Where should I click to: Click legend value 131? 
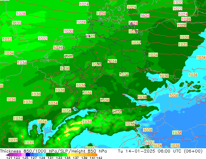(x=51, y=158)
